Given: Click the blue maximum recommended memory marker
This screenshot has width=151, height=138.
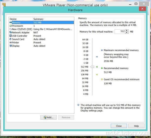Looking at the screenshot, I should coord(97,57).
